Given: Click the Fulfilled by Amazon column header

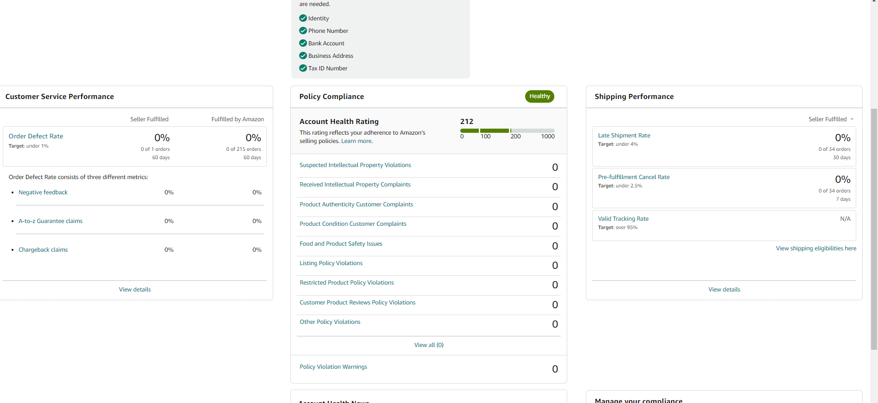Looking at the screenshot, I should (x=238, y=119).
